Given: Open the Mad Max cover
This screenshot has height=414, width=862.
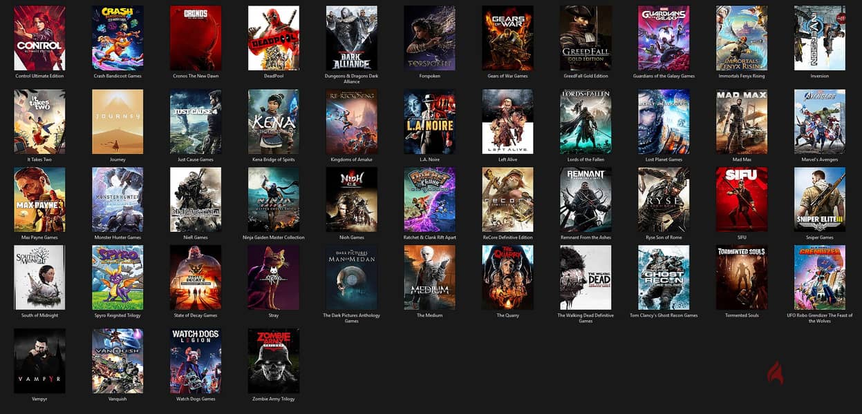Looking at the screenshot, I should (x=742, y=121).
